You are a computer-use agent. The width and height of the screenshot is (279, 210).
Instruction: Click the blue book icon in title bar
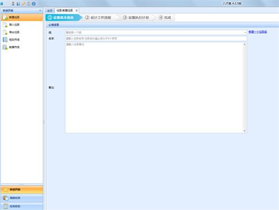pyautogui.click(x=18, y=3)
